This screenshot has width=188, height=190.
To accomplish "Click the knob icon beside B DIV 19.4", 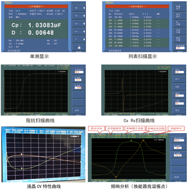I will [184, 155].
